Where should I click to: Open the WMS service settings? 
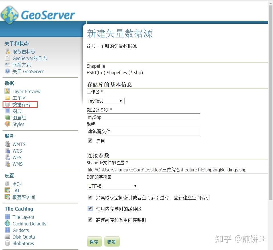click(17, 164)
